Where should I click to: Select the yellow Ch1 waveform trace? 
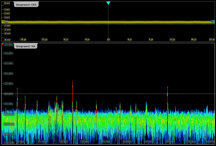(x=108, y=22)
